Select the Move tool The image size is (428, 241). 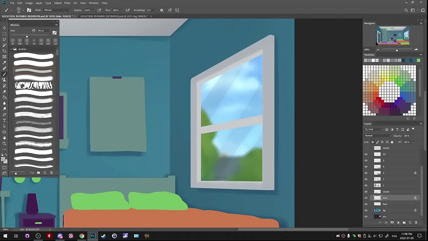pos(4,28)
